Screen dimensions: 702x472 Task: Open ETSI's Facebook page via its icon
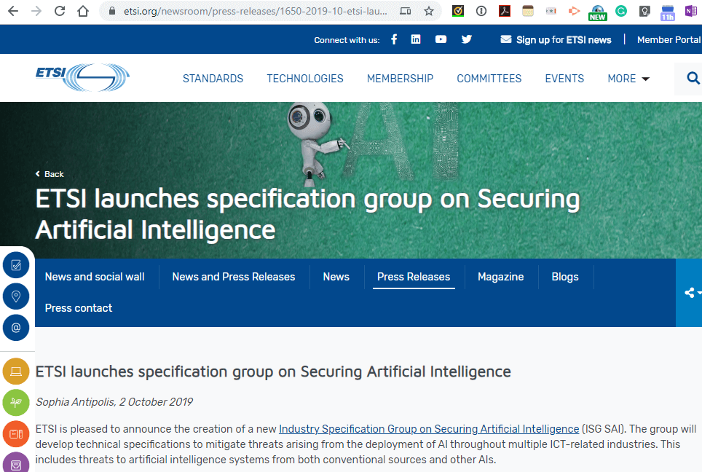pos(394,39)
